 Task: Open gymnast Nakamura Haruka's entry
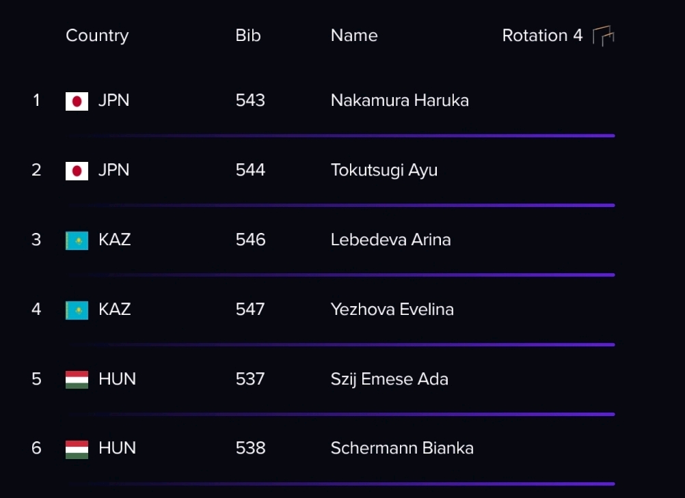tap(400, 100)
